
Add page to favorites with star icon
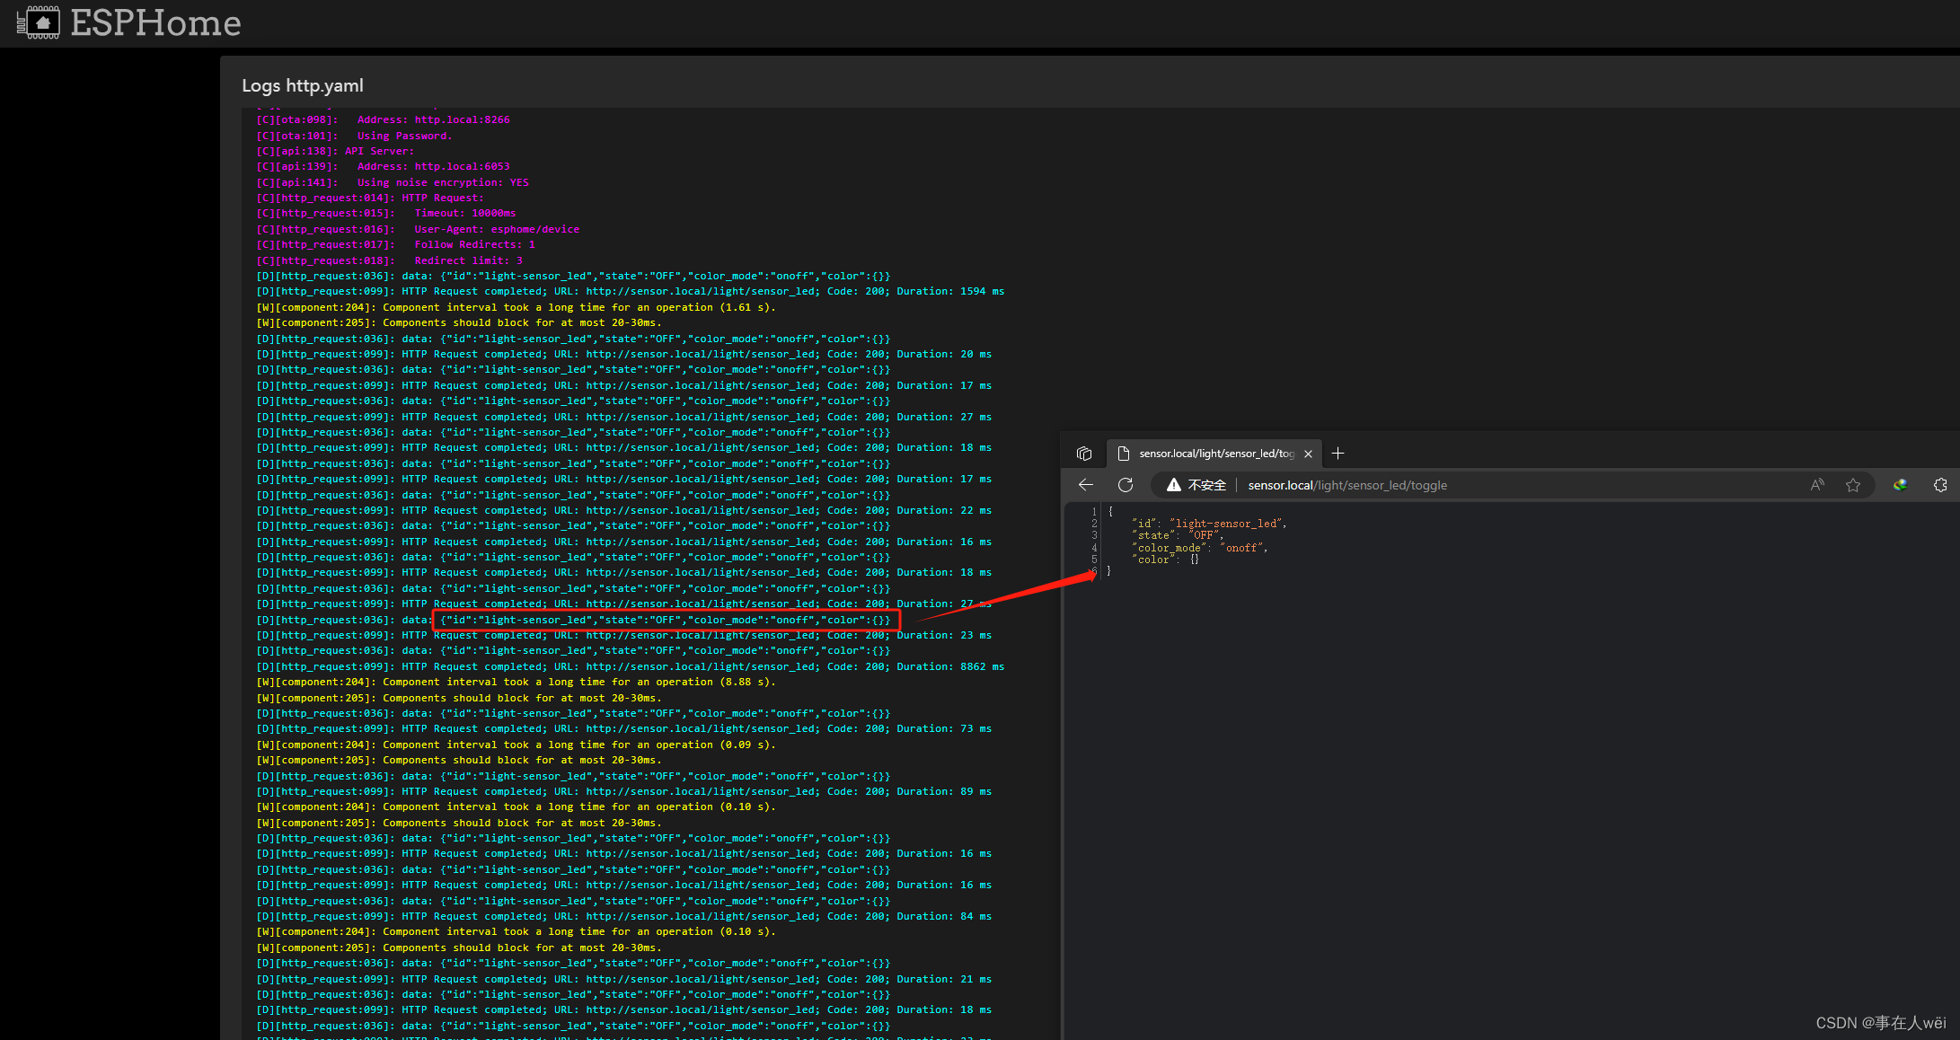[1852, 485]
